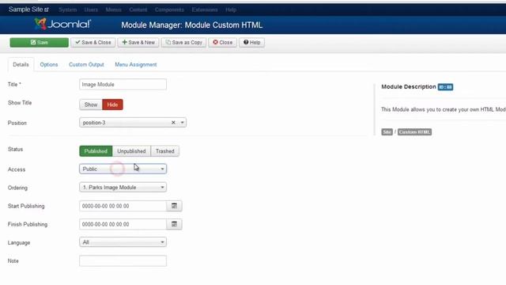
Task: Set Show Title to Show
Action: 91,104
